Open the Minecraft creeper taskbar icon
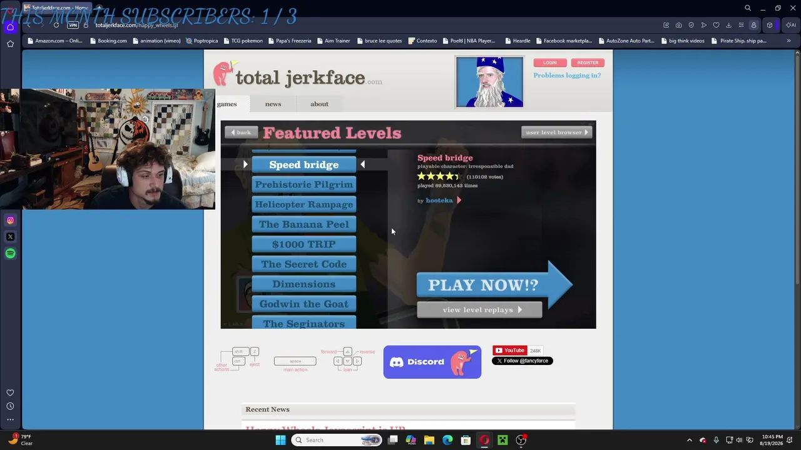 point(503,440)
